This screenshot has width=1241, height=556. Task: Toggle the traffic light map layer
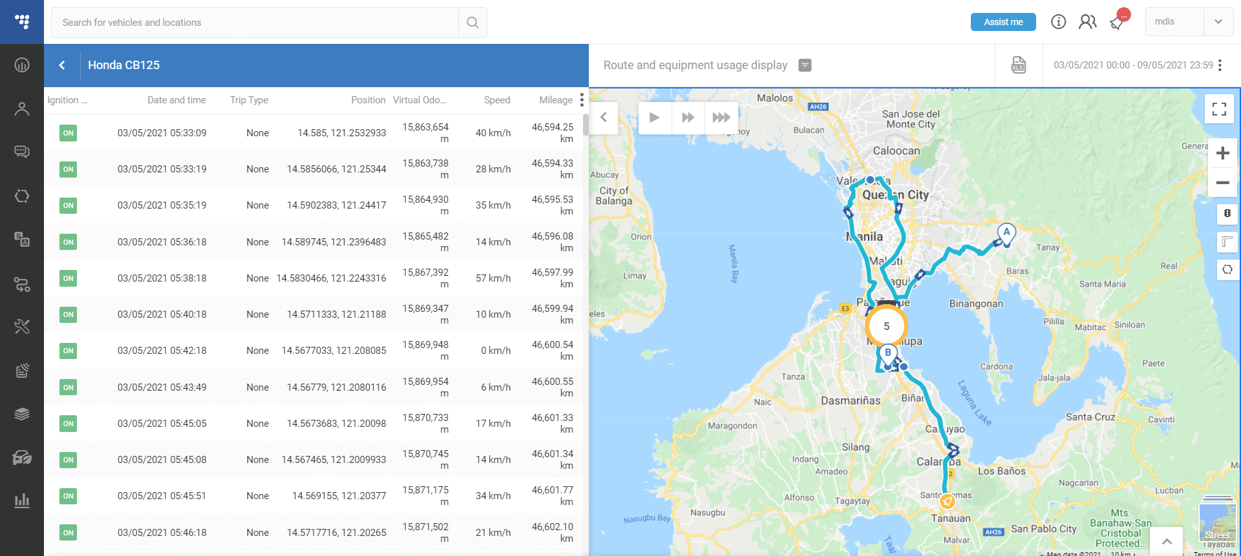pos(1227,214)
